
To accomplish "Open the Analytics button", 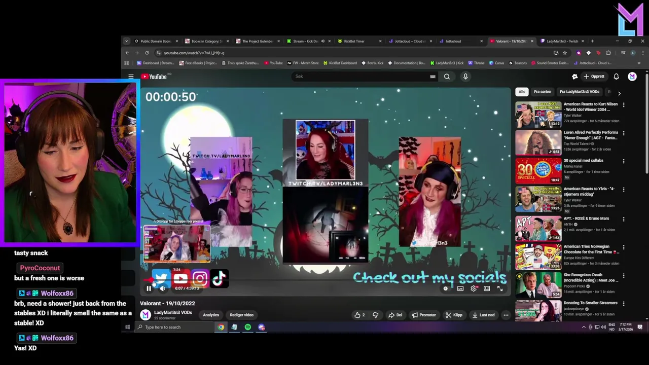I will [x=211, y=315].
